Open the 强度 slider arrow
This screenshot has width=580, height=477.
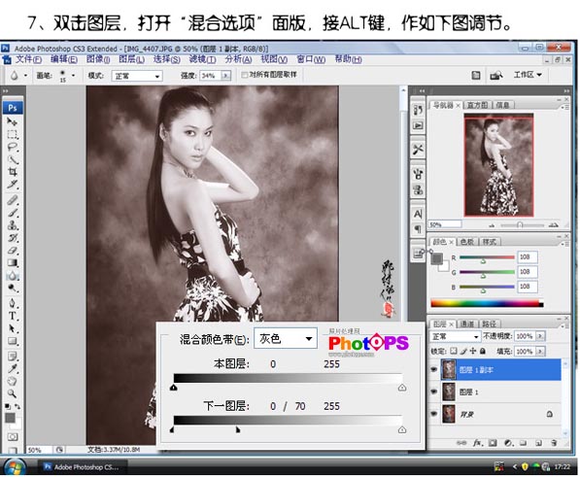coord(225,76)
